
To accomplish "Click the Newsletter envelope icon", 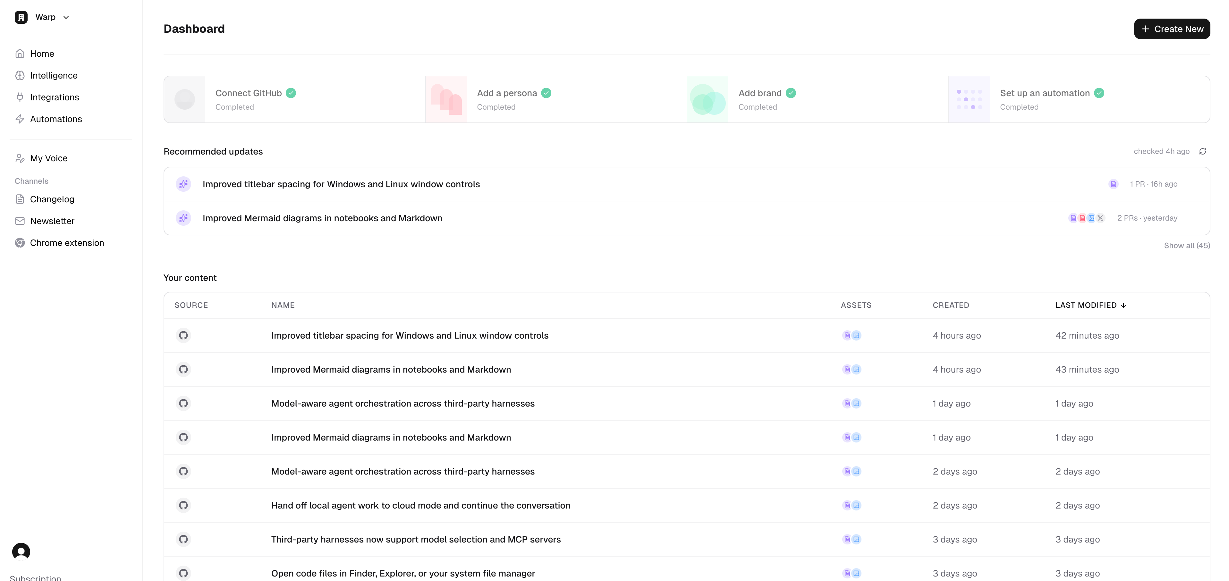I will pyautogui.click(x=20, y=221).
